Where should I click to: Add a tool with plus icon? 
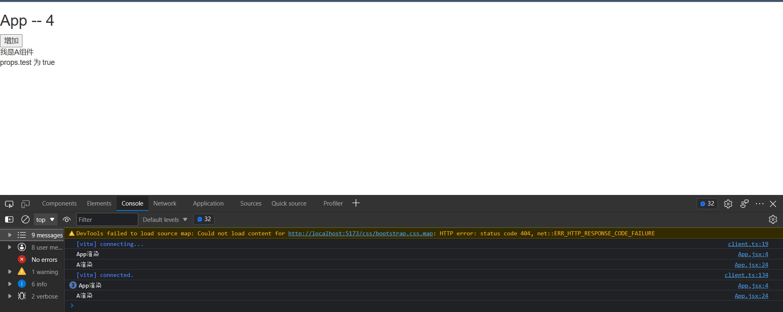pos(356,203)
